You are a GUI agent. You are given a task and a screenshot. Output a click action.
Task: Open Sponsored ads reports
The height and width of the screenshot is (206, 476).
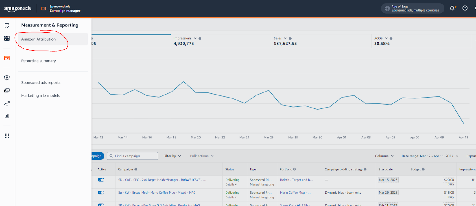[x=41, y=83]
